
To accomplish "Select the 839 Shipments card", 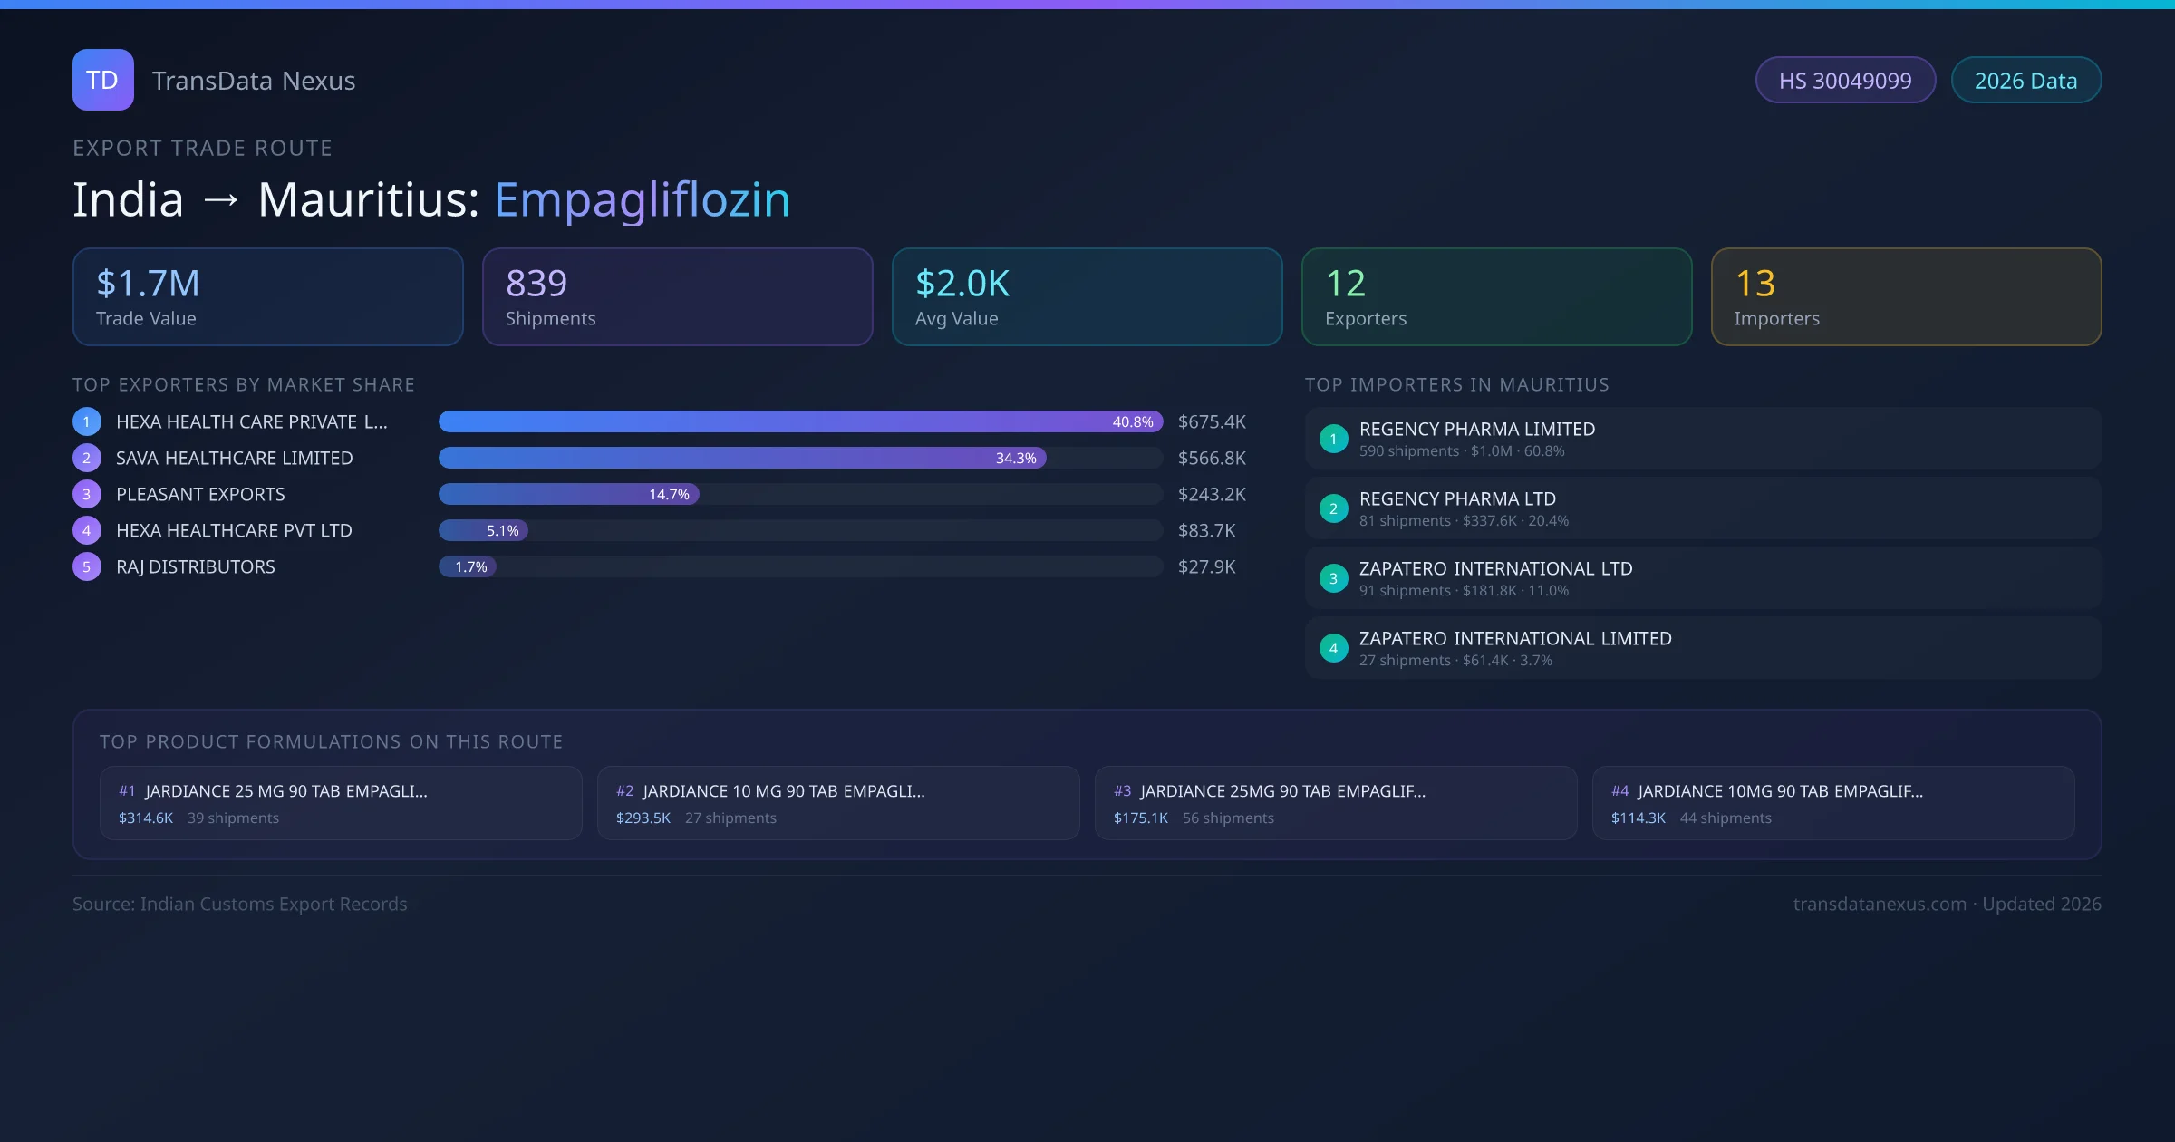I will pos(677,297).
